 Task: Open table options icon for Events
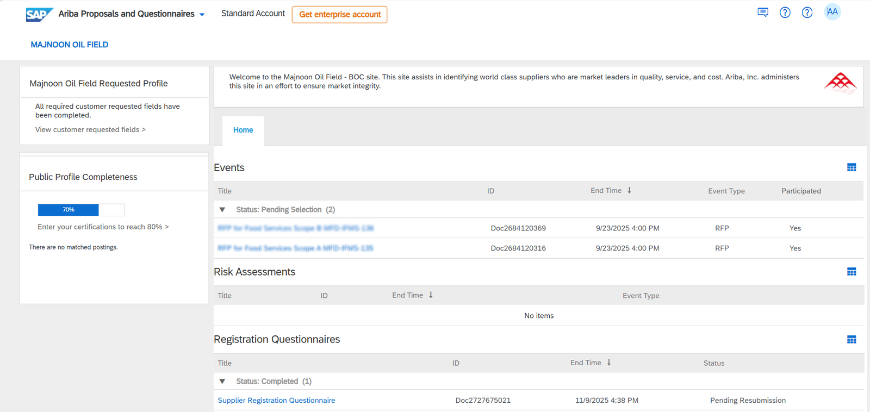852,167
